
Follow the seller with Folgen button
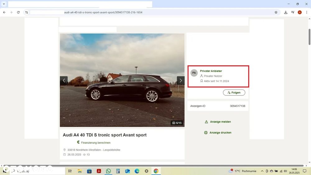pyautogui.click(x=234, y=93)
